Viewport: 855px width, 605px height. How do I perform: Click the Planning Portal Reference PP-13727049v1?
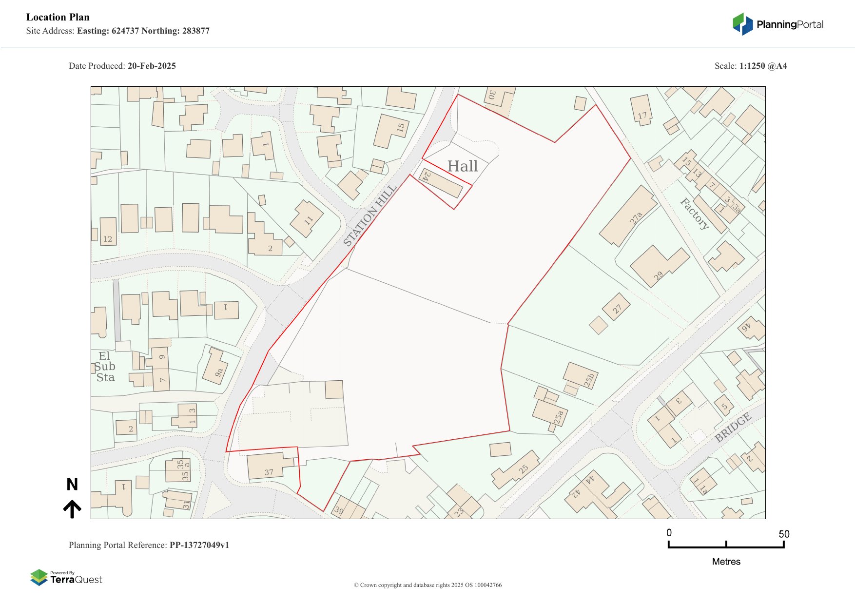pos(149,545)
